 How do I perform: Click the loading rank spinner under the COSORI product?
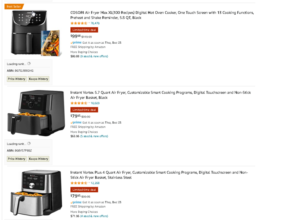pos(29,64)
